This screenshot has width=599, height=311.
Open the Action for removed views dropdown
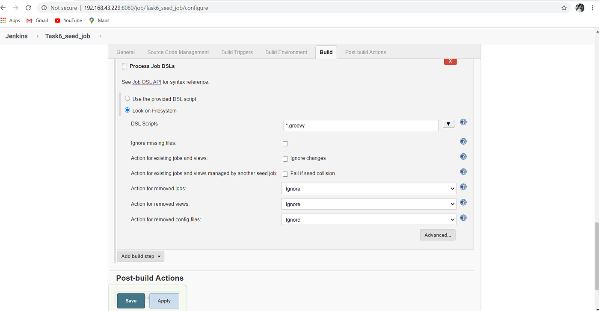coord(368,204)
